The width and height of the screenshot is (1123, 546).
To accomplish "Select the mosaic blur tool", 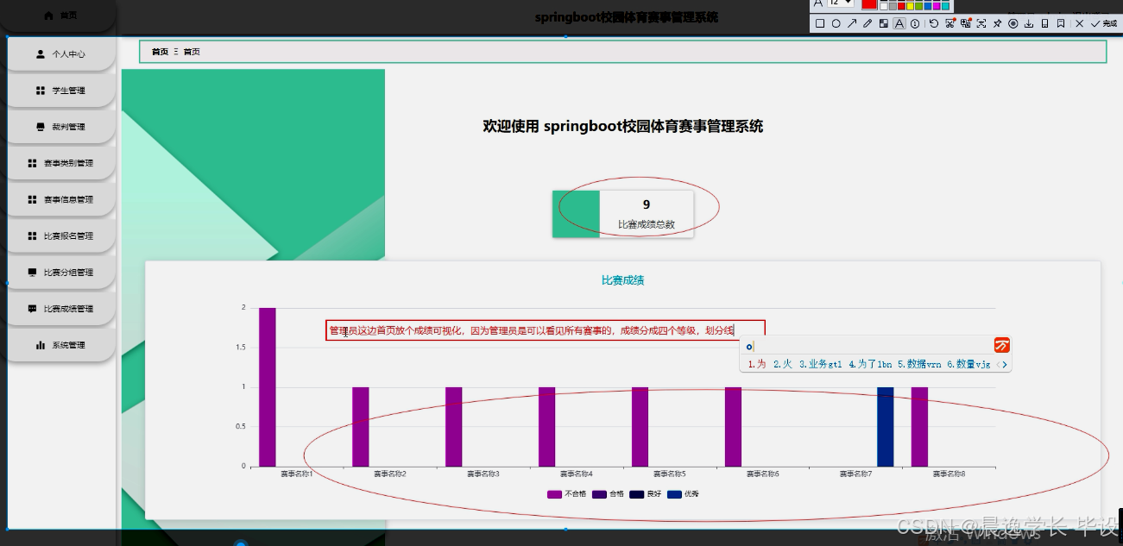I will point(884,23).
